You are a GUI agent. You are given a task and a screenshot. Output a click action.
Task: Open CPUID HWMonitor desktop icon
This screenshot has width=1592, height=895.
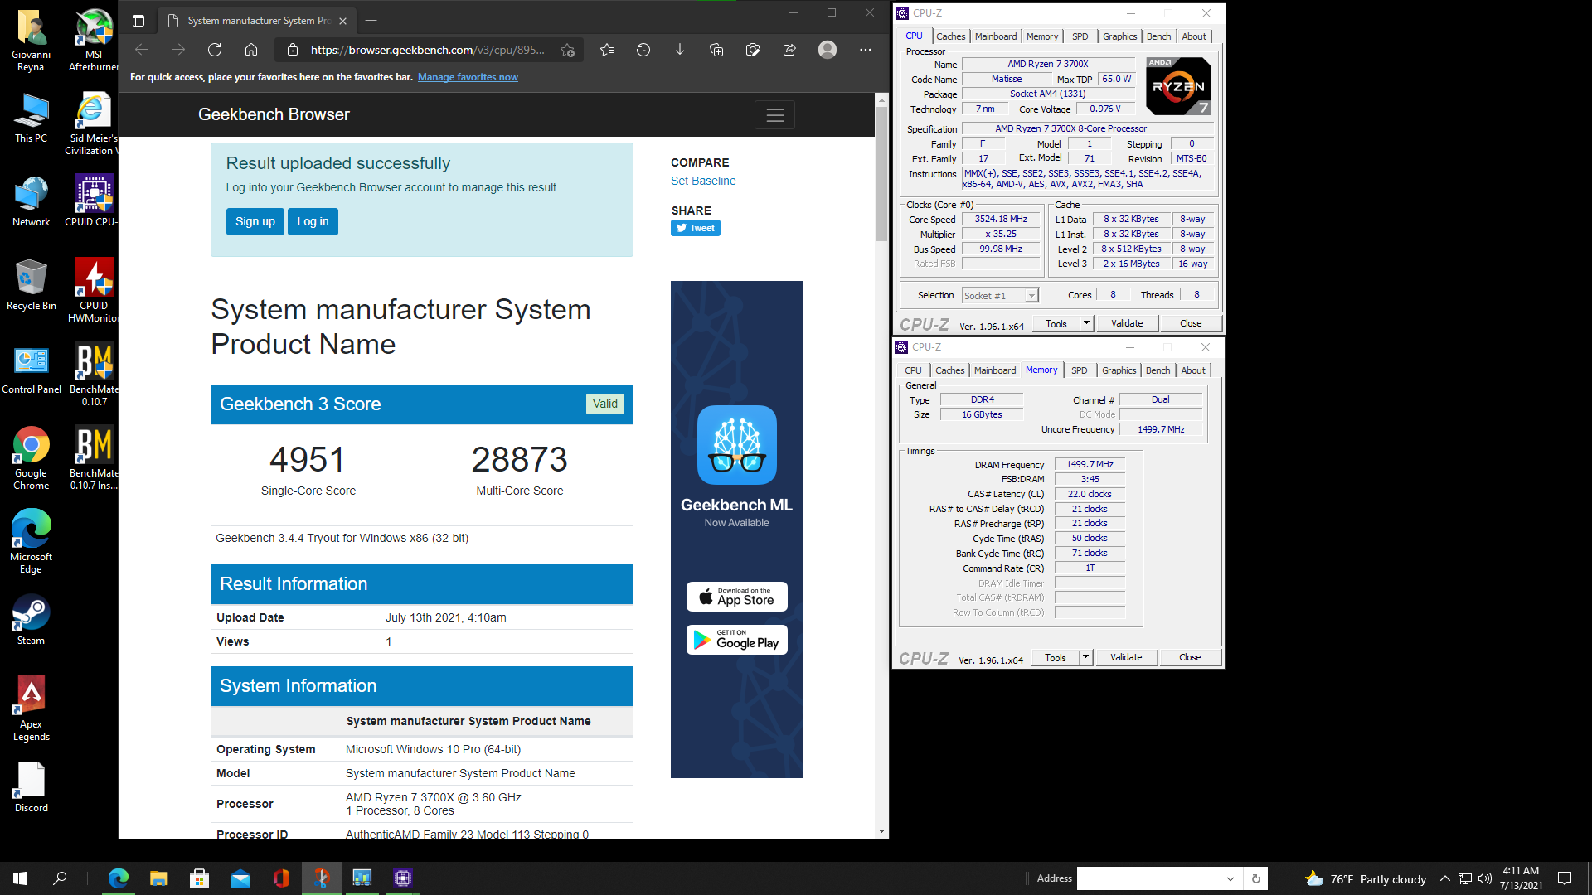pos(94,290)
